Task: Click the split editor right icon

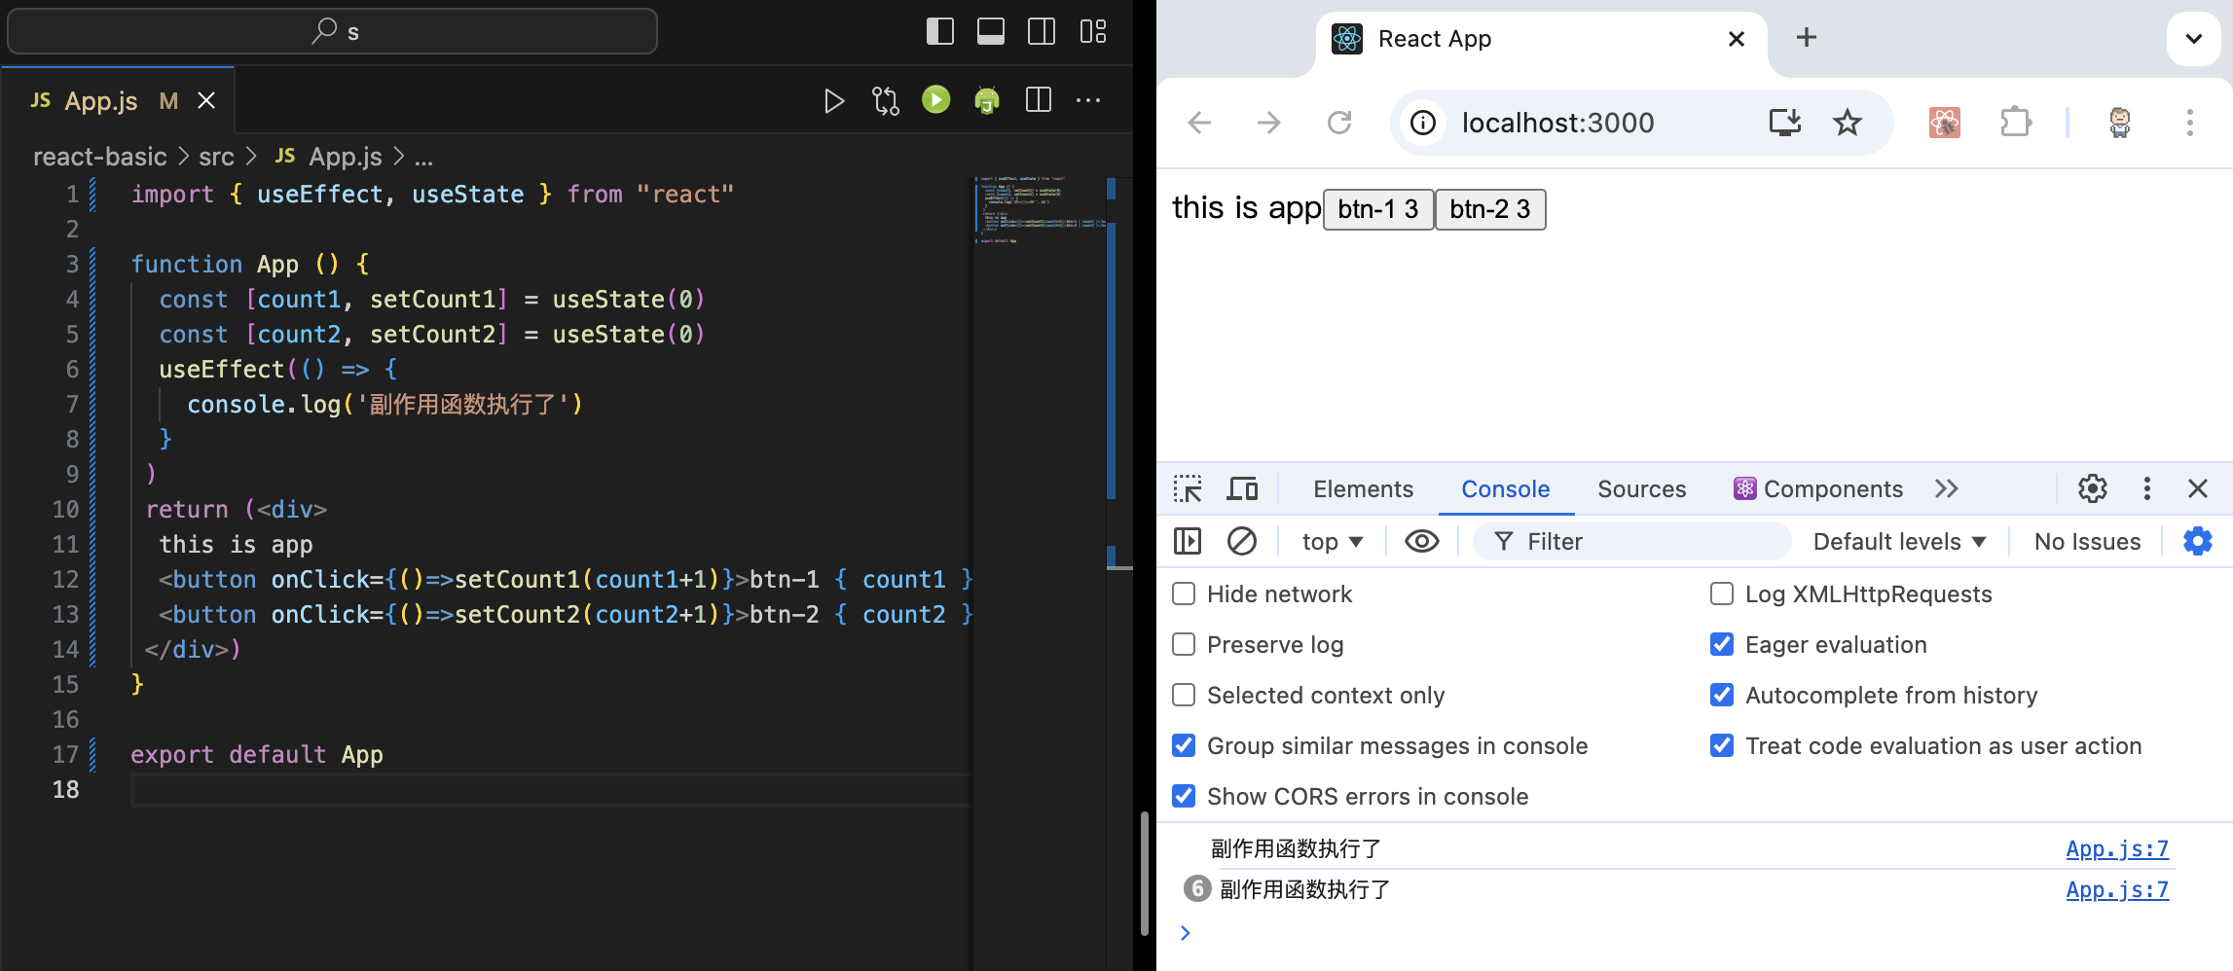Action: (1038, 100)
